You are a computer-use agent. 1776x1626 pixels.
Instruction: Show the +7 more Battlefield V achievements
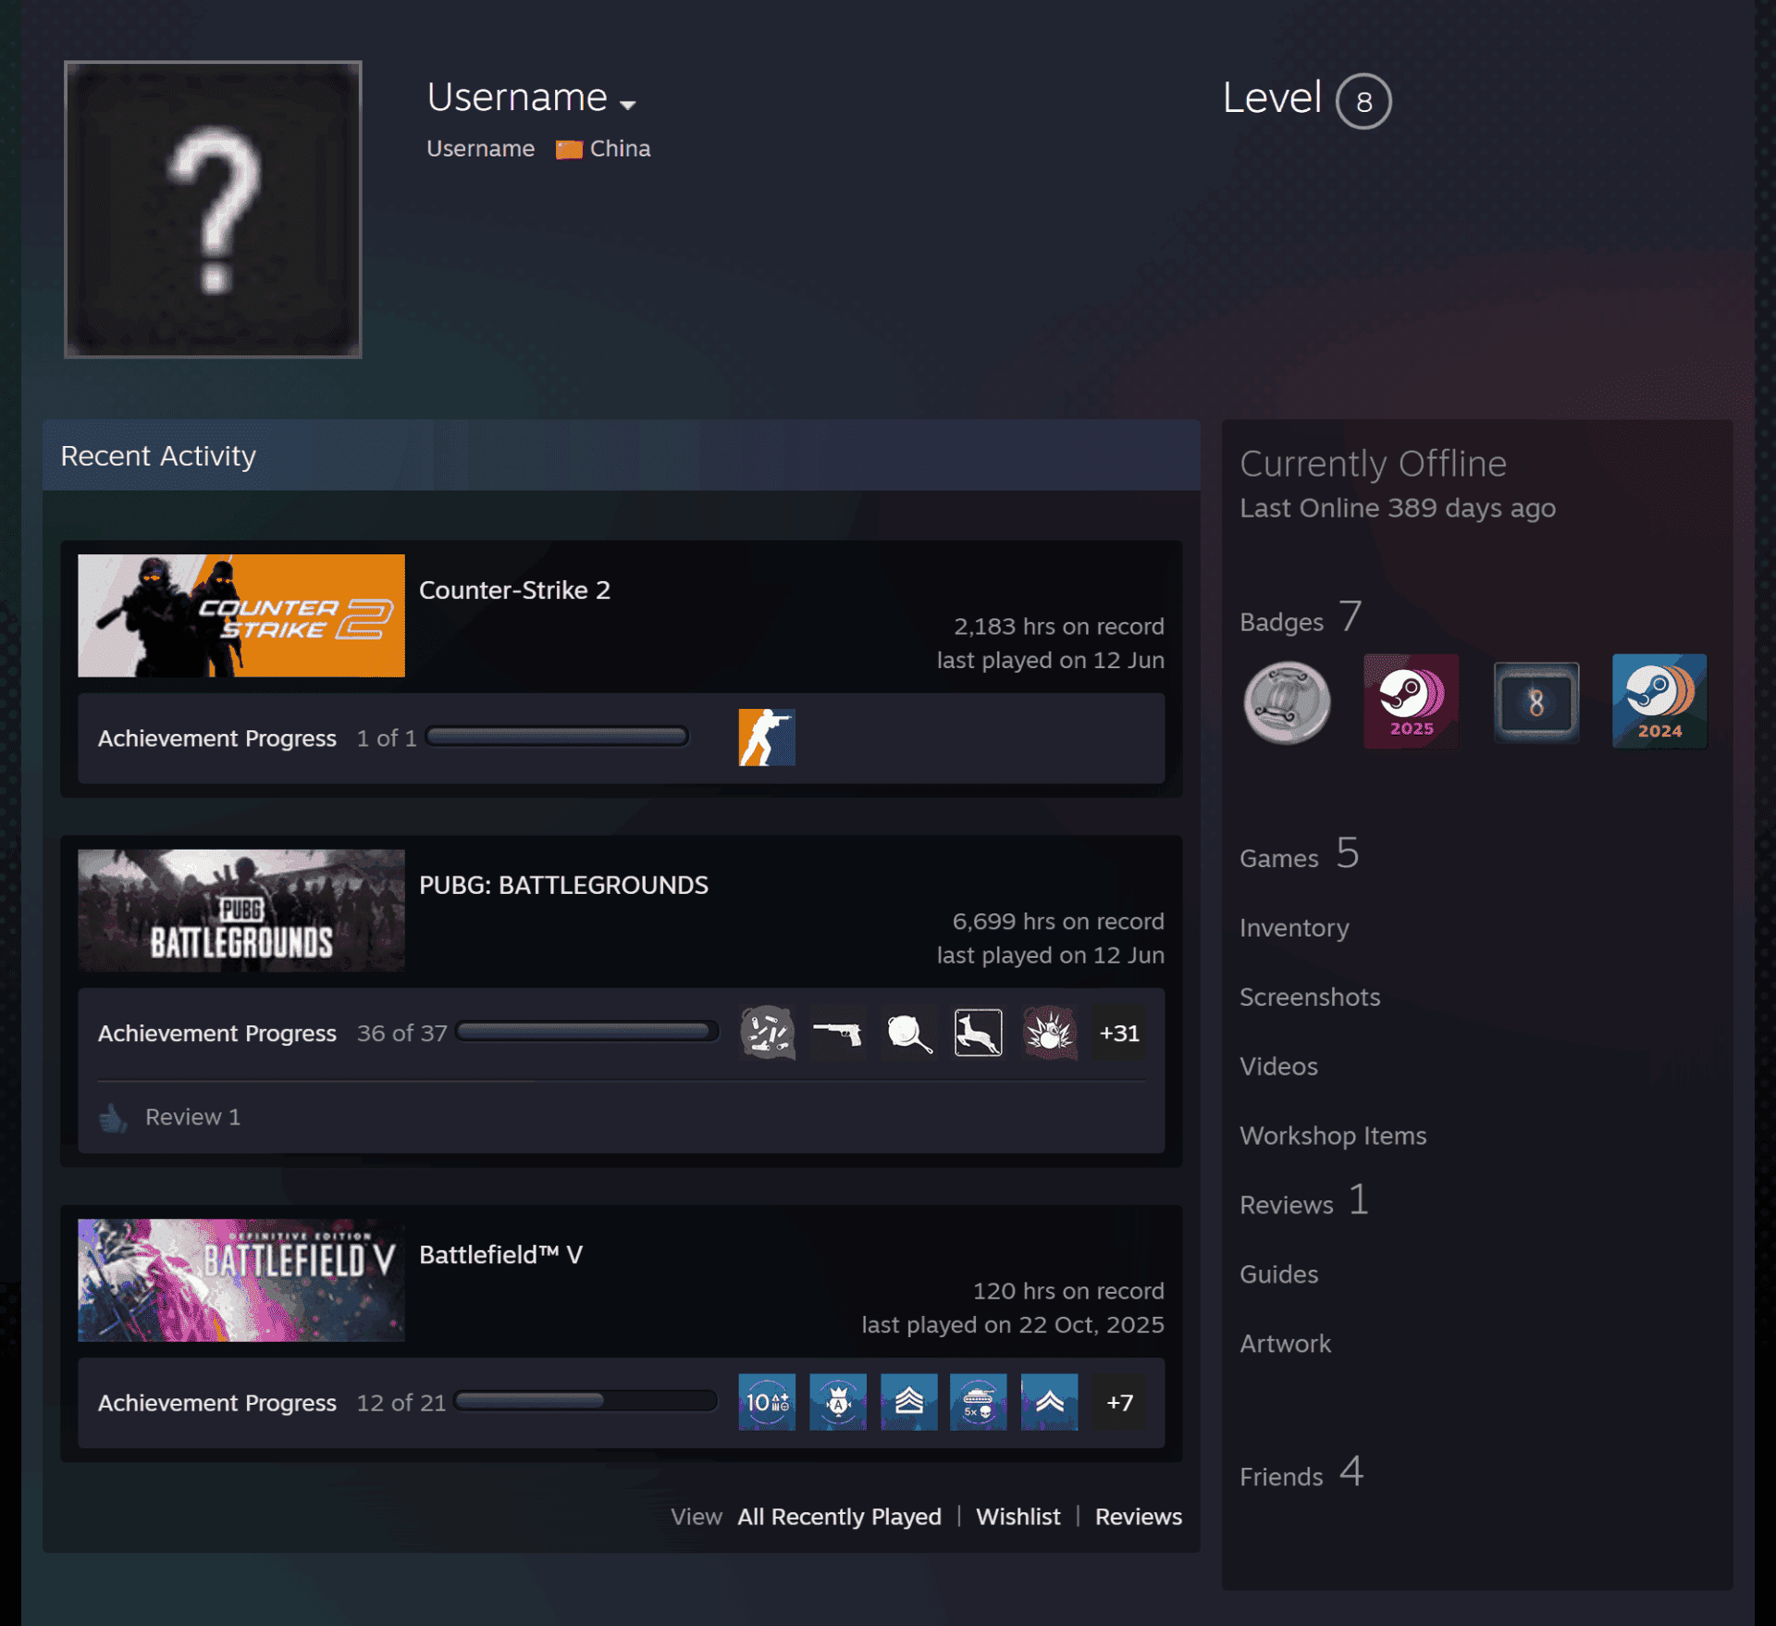(1119, 1402)
